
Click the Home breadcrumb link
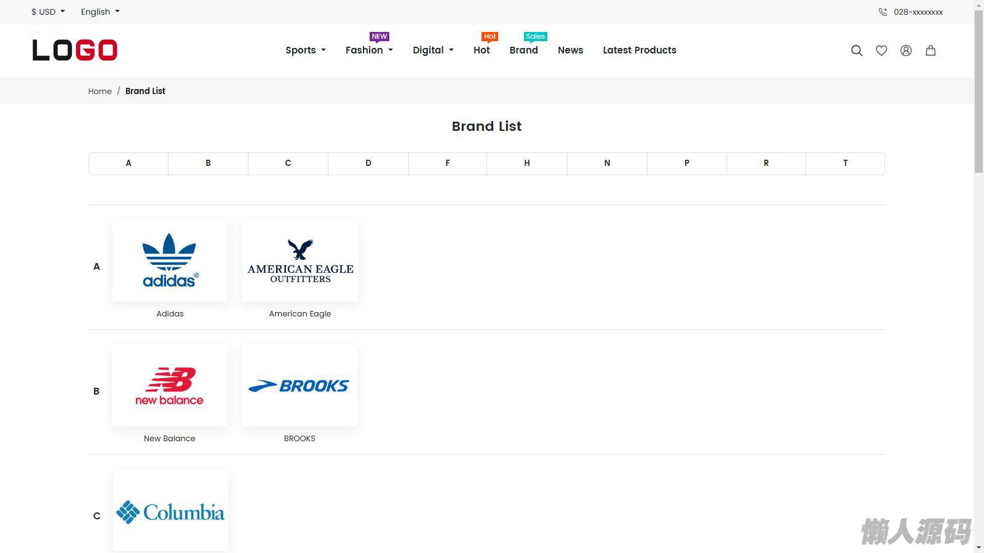pyautogui.click(x=100, y=91)
